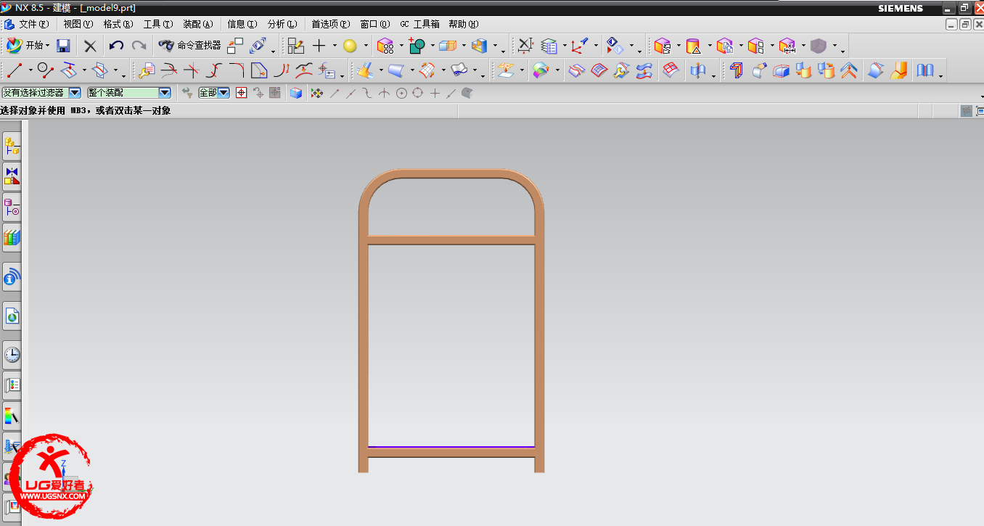Click the blue bracket sew icon
This screenshot has width=984, height=526.
pos(925,70)
